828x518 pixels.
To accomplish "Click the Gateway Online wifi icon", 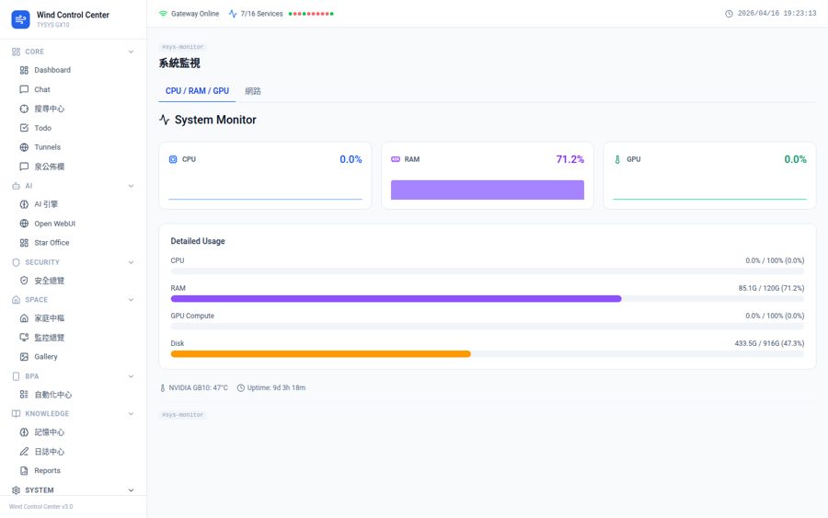I will tap(163, 14).
